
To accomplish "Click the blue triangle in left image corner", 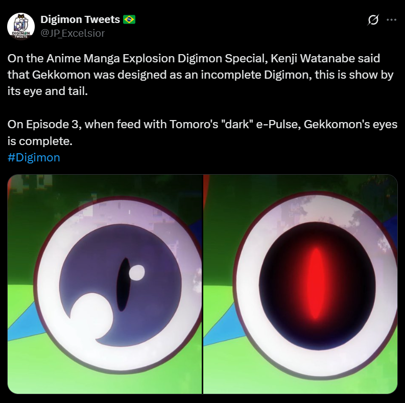I will click(25, 322).
